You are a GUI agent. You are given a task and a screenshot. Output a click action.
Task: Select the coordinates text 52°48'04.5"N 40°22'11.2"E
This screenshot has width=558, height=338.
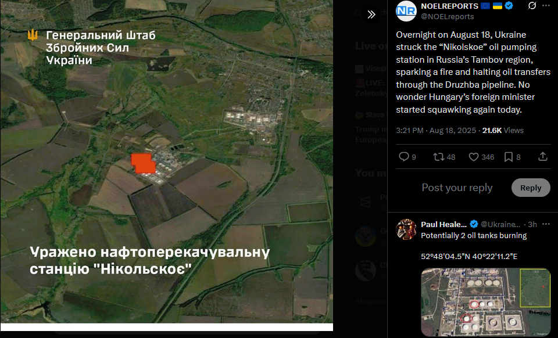pos(469,256)
